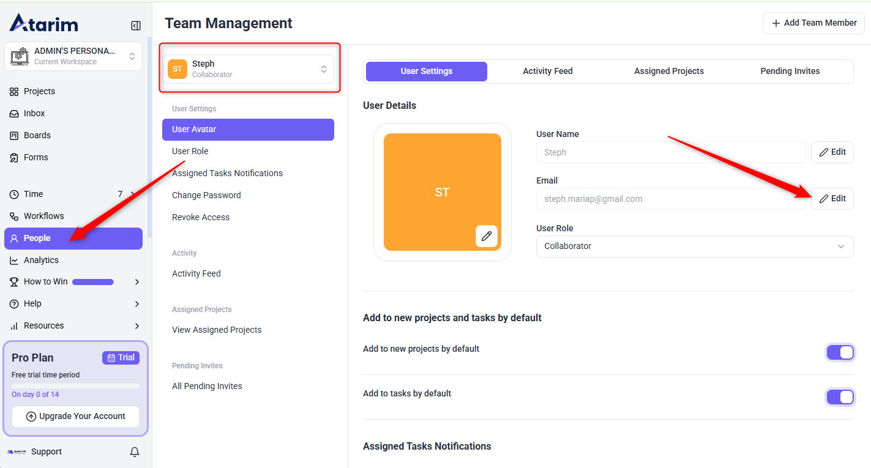Open the Admin's Personal workspace switcher
Image resolution: width=871 pixels, height=468 pixels.
(73, 56)
